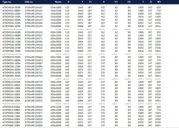Select type number 670DK020-10BA

pyautogui.click(x=11, y=63)
